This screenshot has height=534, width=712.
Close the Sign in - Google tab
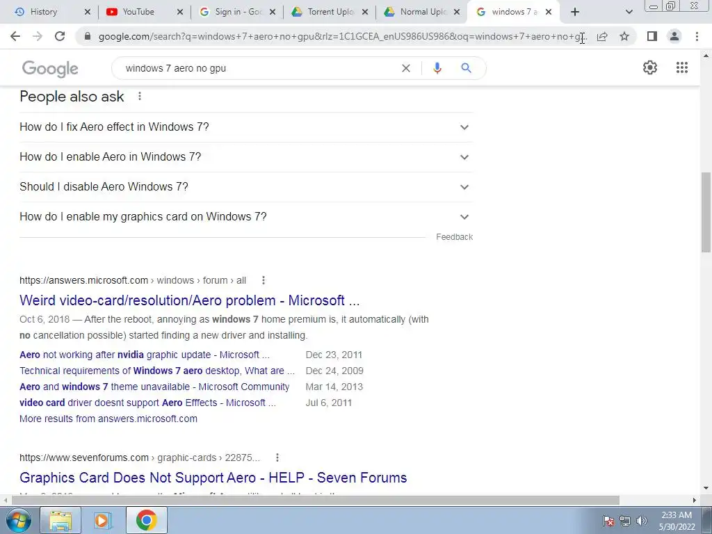pos(273,12)
